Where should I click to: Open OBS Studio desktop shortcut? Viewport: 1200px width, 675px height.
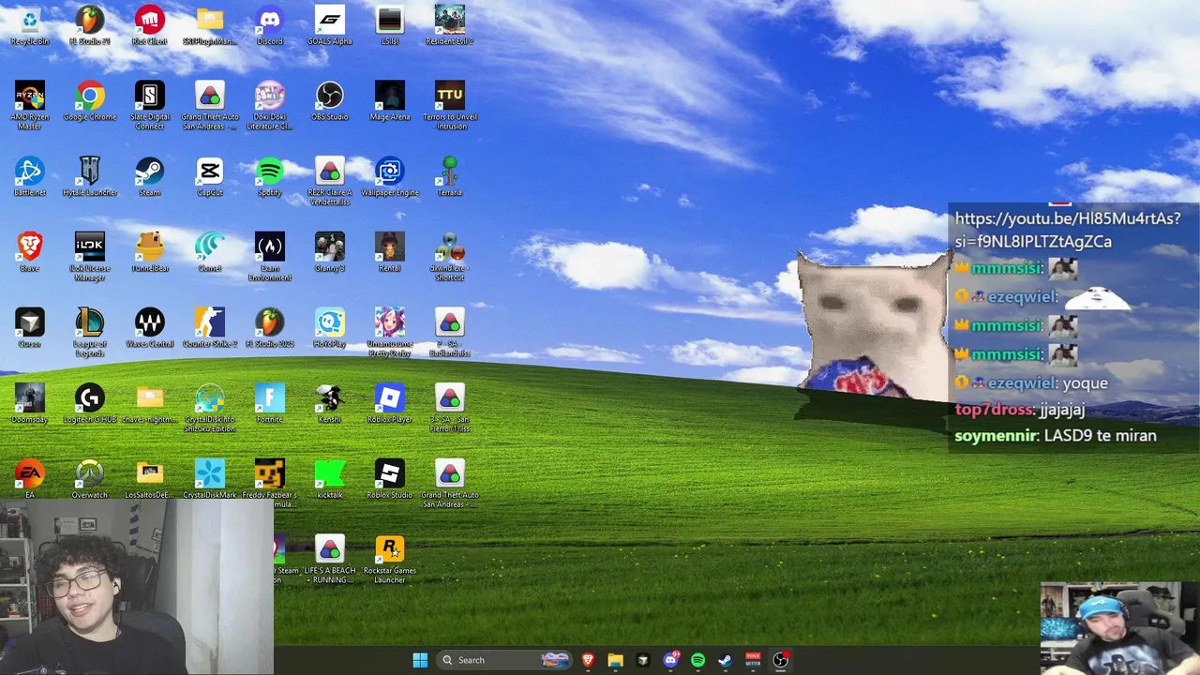click(x=330, y=101)
